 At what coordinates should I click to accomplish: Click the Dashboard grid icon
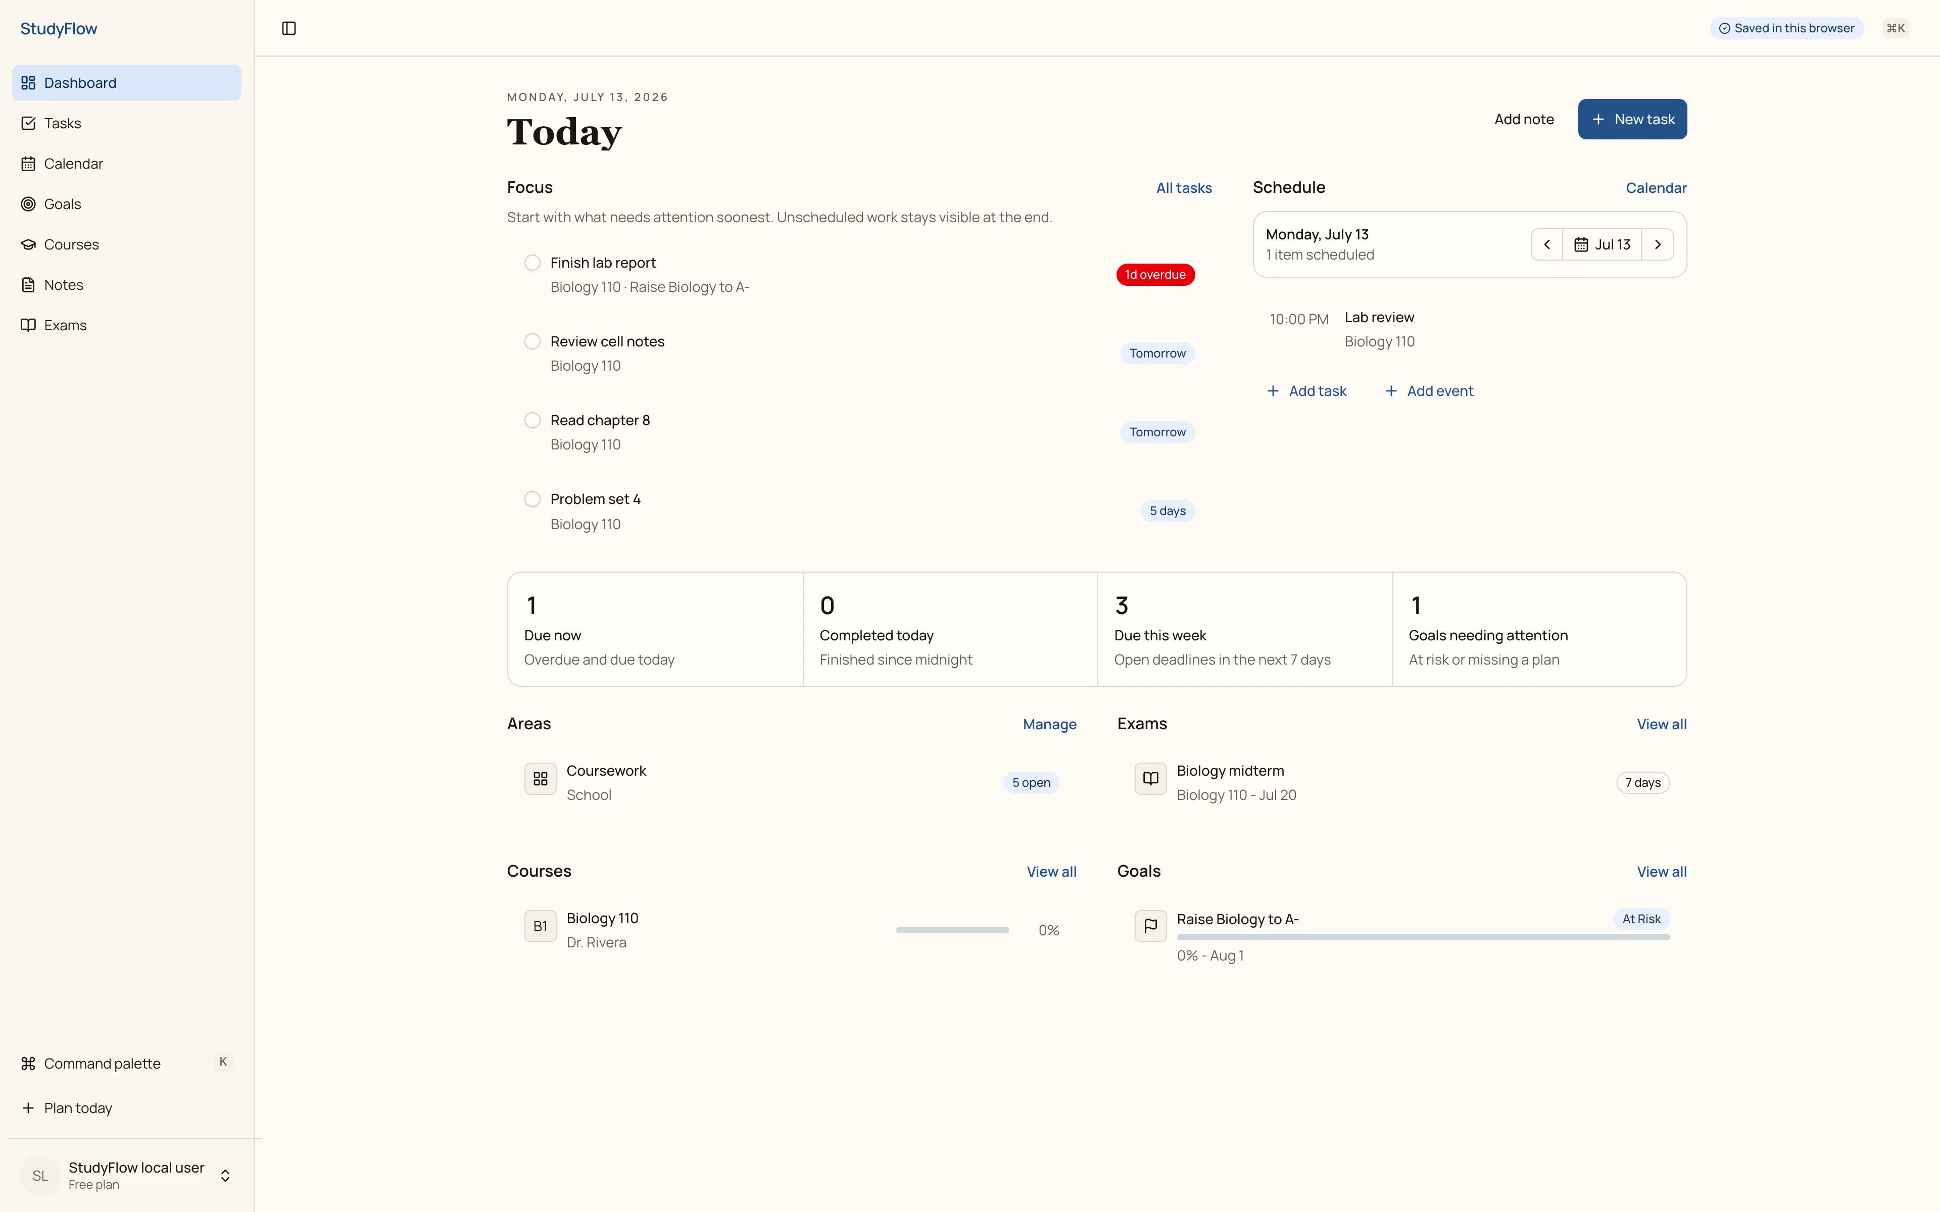(28, 82)
